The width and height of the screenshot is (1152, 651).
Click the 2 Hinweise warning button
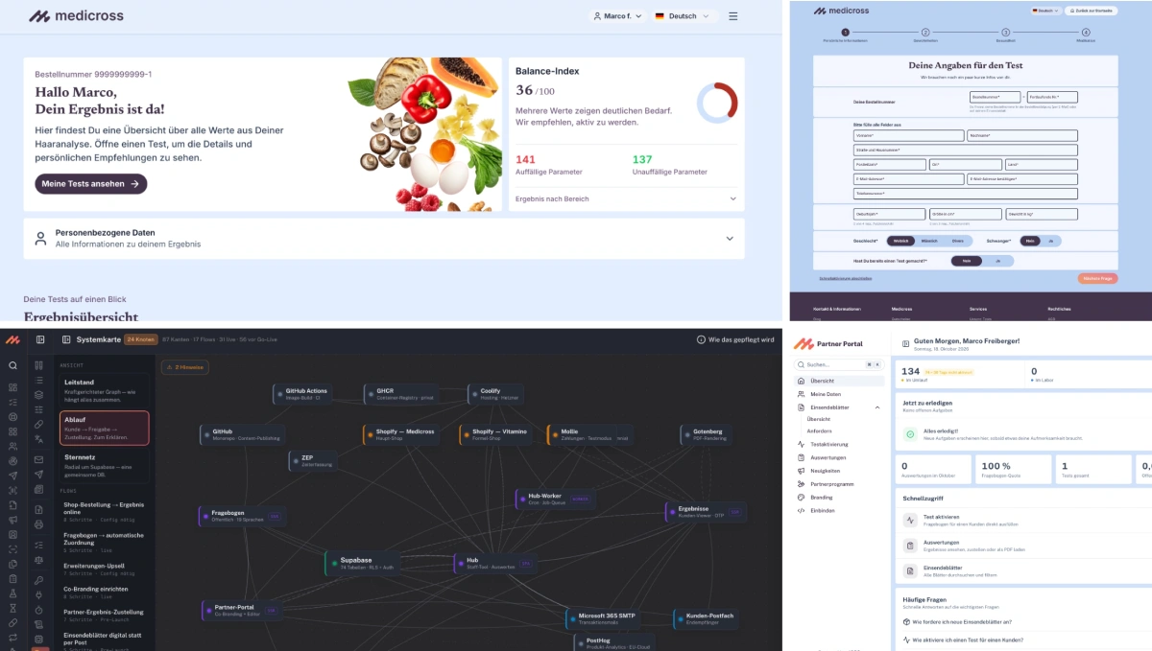pyautogui.click(x=186, y=366)
